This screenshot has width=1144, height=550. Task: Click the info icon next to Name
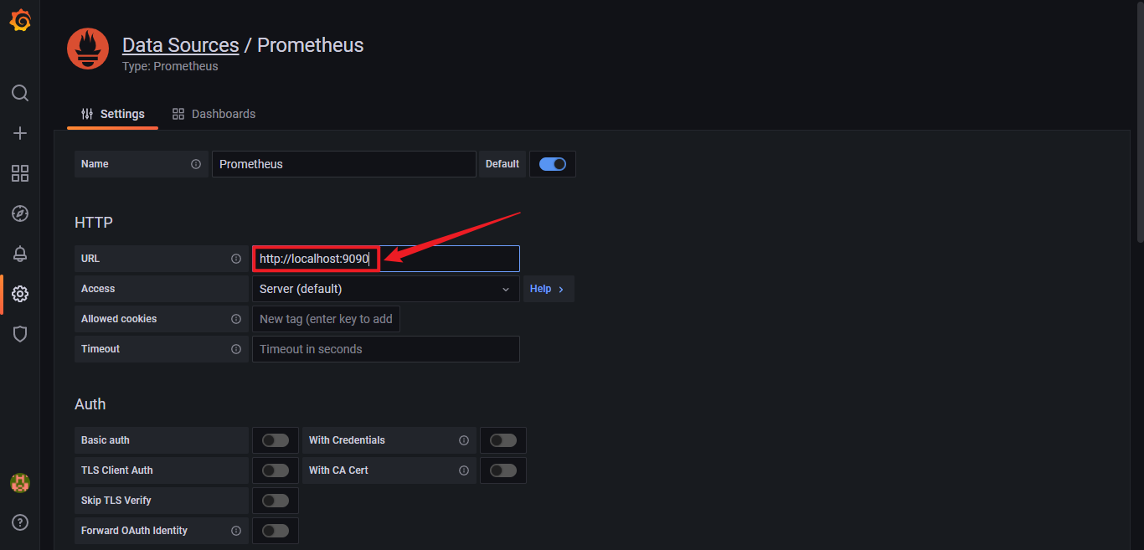[x=196, y=164]
